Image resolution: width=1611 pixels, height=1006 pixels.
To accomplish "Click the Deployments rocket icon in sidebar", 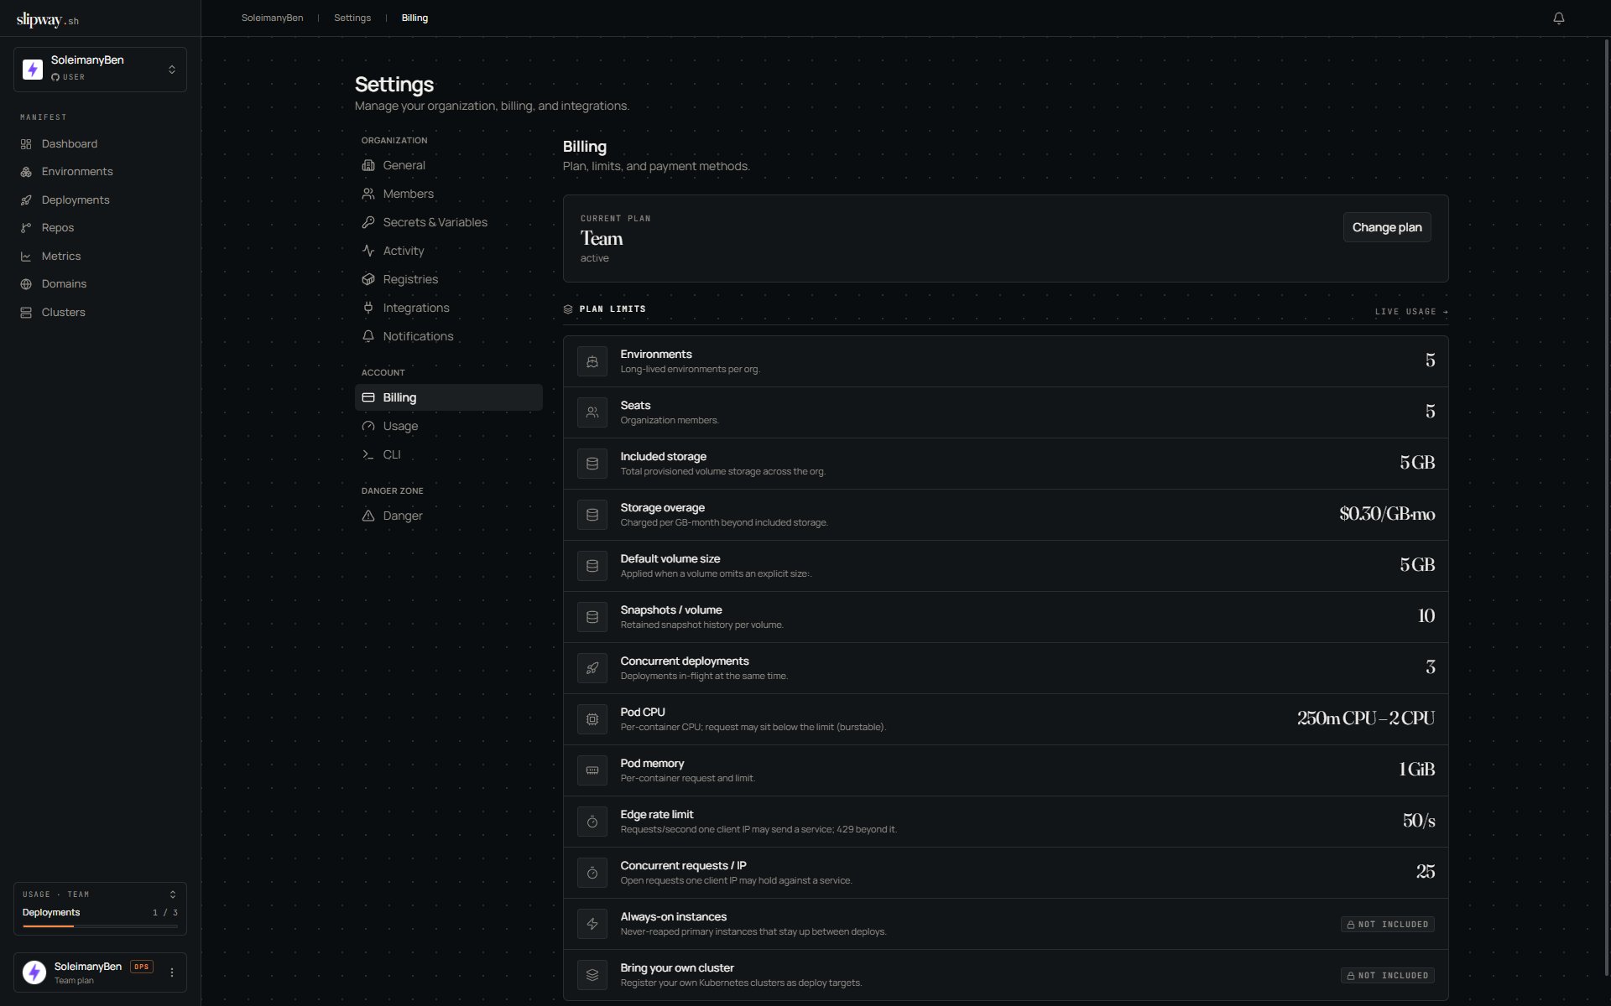I will click(x=26, y=200).
